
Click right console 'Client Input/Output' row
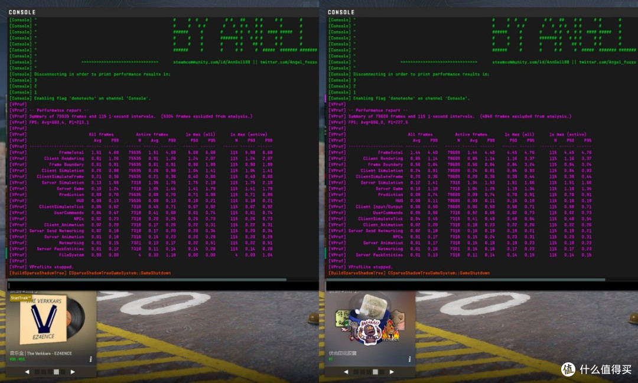[460, 207]
